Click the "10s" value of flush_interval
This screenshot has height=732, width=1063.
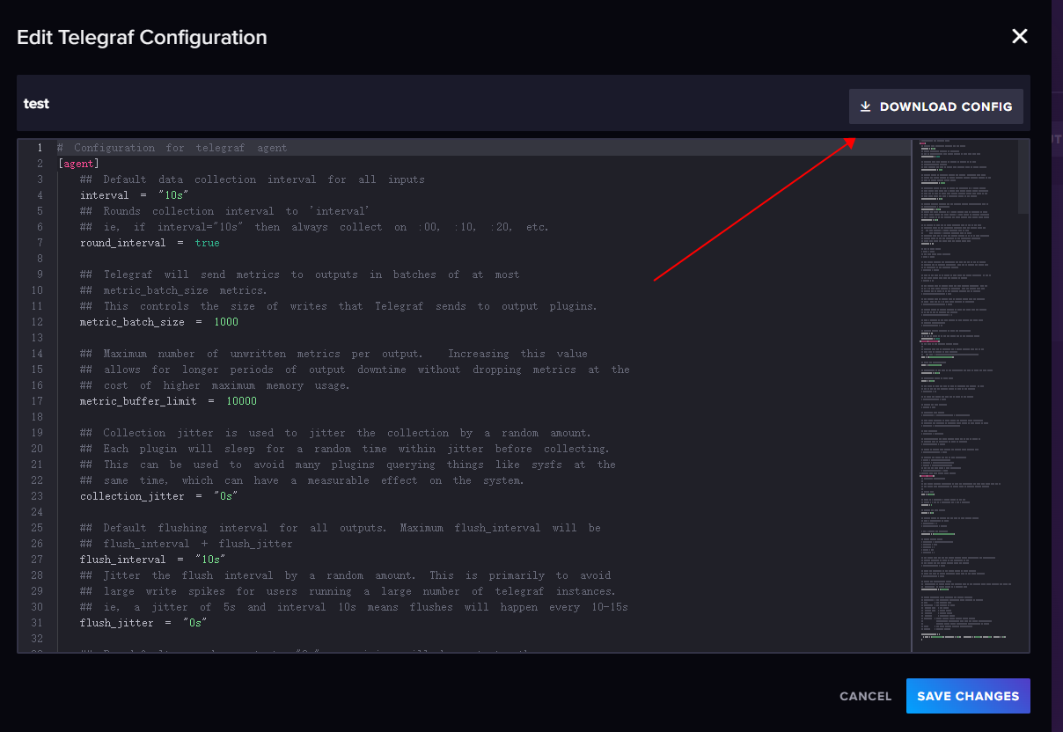tap(210, 560)
